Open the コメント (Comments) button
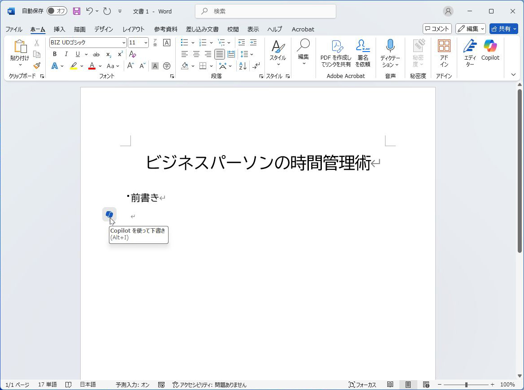Image resolution: width=524 pixels, height=390 pixels. tap(437, 29)
